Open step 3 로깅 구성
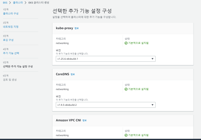The height and width of the screenshot is (140, 201). 8,40
